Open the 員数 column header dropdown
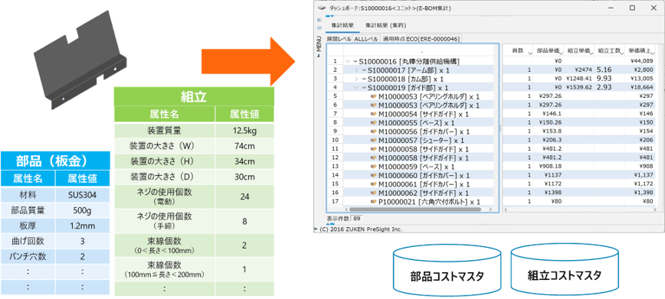The height and width of the screenshot is (299, 665). (x=530, y=53)
